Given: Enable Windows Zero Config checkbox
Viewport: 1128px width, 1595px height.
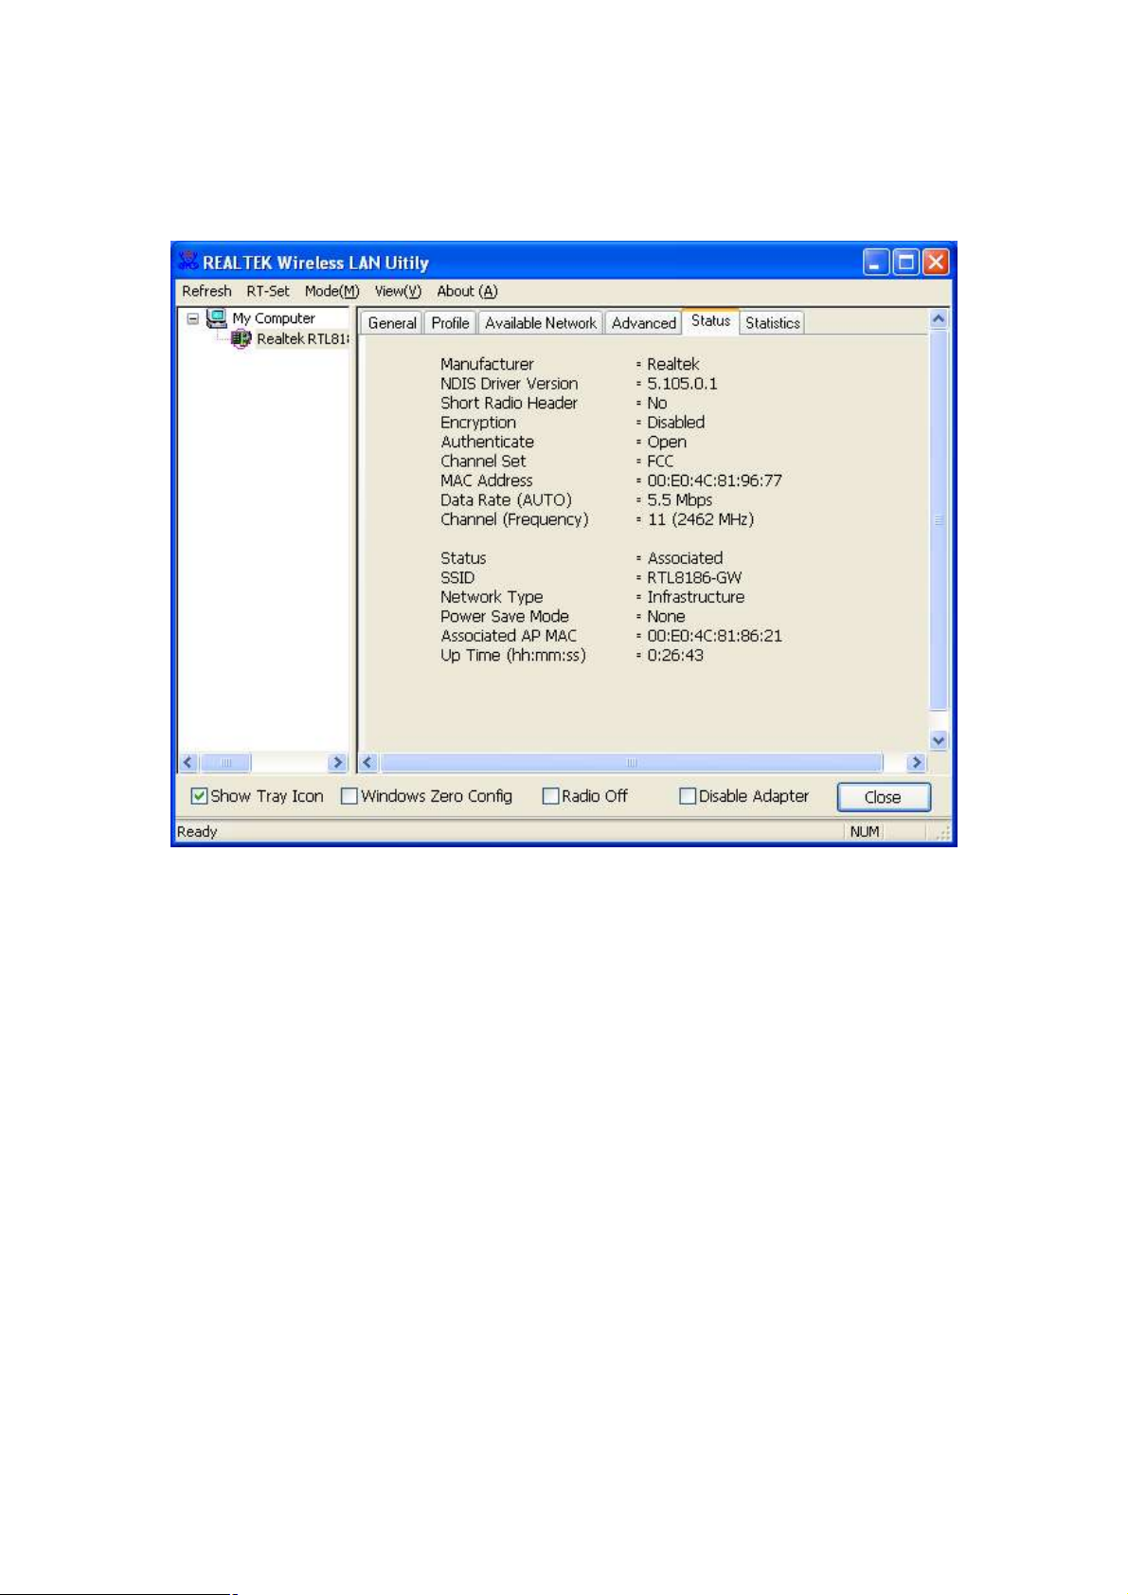Looking at the screenshot, I should 349,796.
